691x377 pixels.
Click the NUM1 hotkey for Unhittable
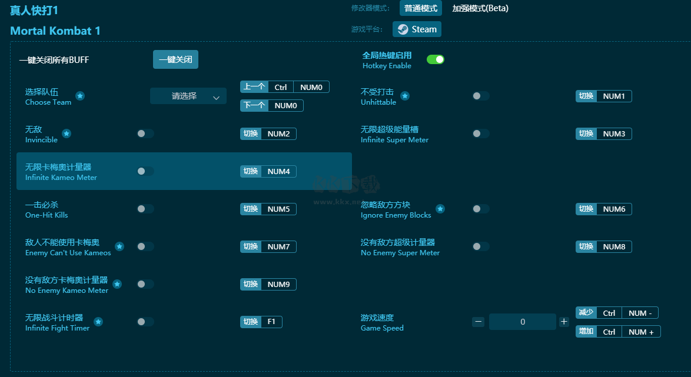[604, 96]
